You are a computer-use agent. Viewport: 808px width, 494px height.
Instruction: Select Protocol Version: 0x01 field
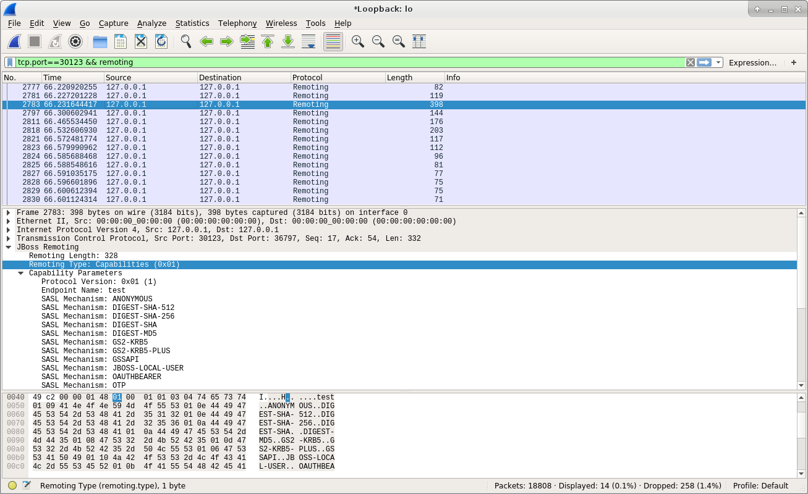click(99, 282)
